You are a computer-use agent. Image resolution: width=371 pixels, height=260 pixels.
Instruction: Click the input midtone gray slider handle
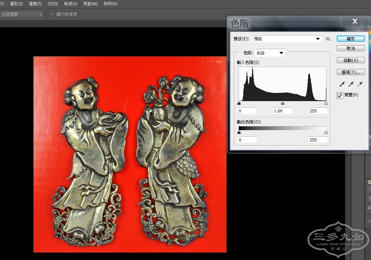pos(283,103)
